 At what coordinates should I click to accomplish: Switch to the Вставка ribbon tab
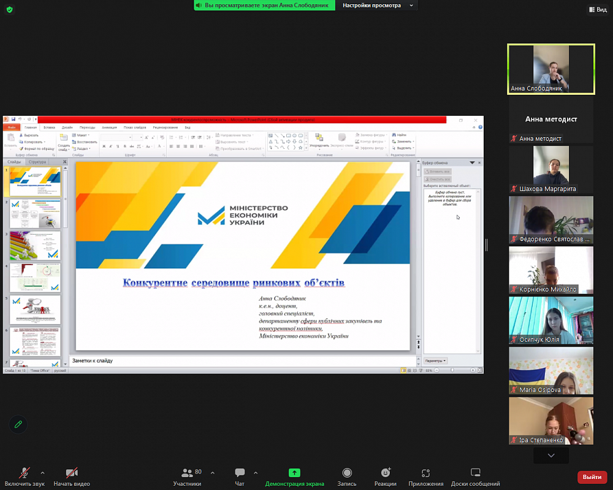click(x=49, y=127)
